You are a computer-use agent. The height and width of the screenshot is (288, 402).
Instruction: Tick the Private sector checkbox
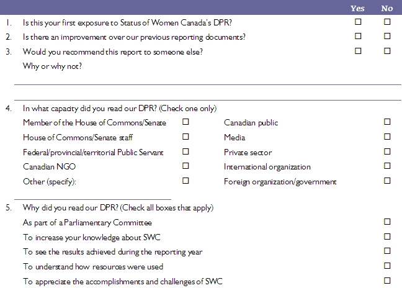(x=387, y=151)
